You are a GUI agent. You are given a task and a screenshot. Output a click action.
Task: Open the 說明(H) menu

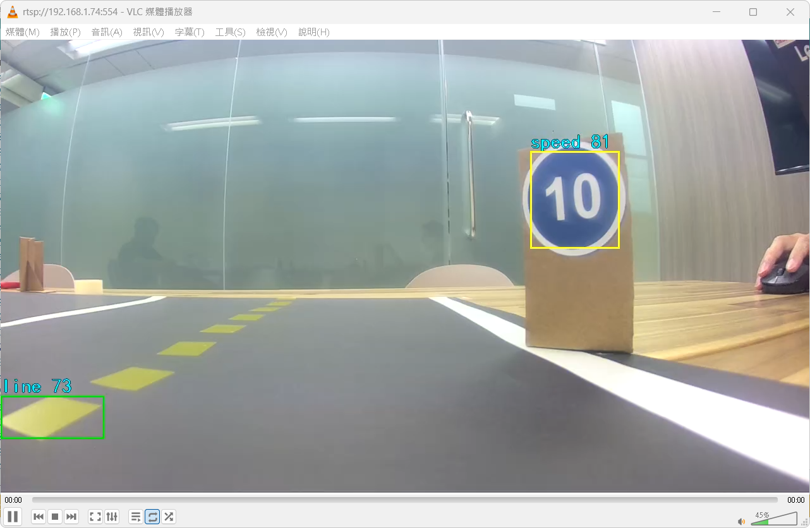click(314, 32)
